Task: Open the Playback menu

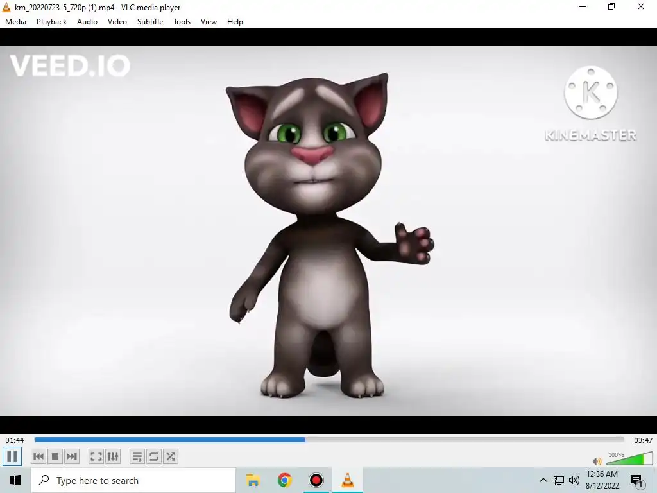Action: pos(51,22)
